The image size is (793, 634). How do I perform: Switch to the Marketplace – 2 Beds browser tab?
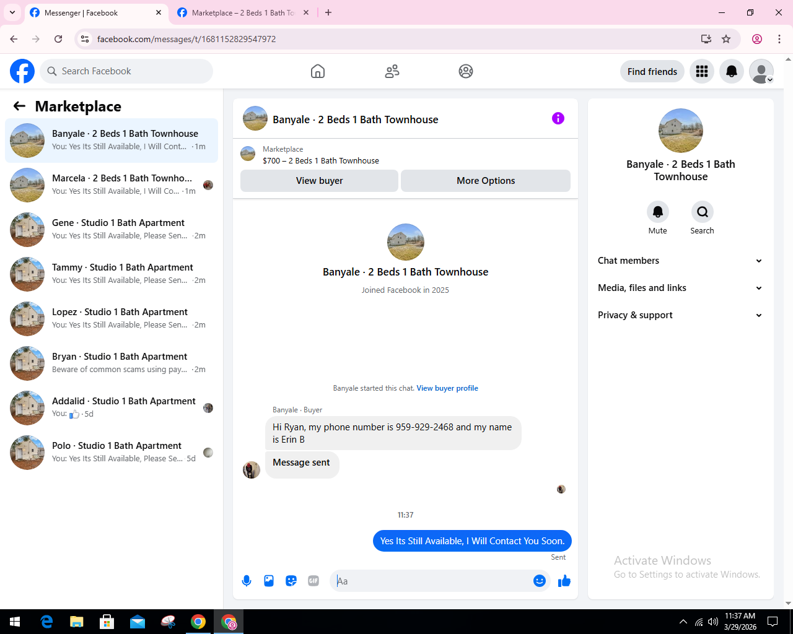pyautogui.click(x=243, y=13)
